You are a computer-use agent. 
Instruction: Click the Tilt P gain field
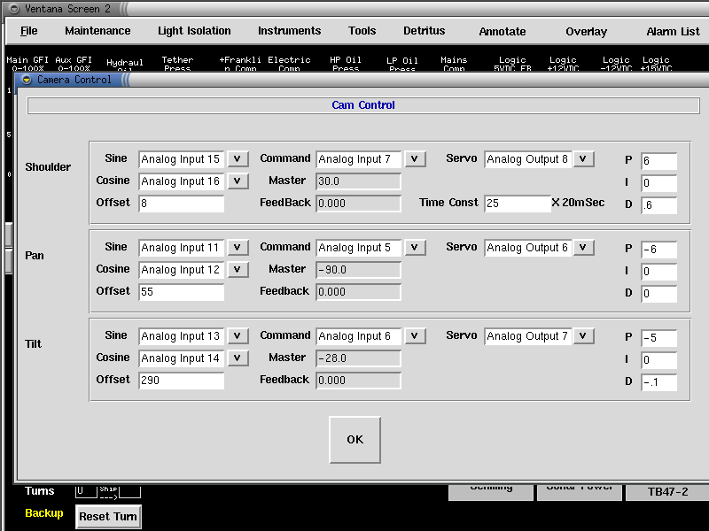658,338
